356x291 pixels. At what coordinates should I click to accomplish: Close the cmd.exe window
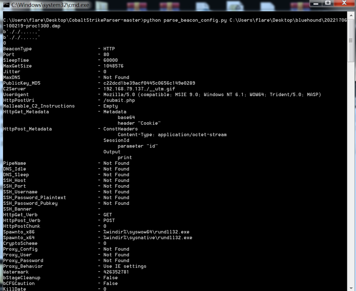[344, 3]
